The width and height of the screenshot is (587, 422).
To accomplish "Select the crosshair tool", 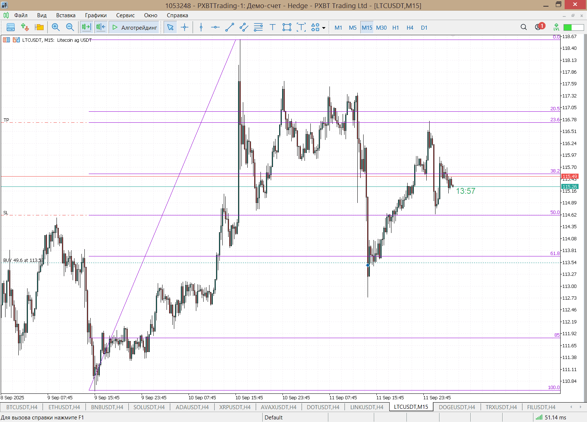I will (x=185, y=27).
